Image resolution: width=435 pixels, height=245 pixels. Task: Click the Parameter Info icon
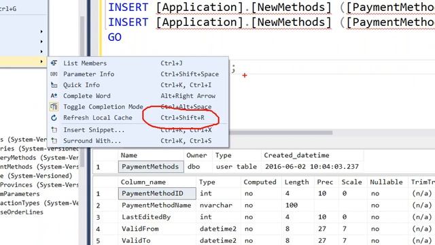click(x=54, y=74)
